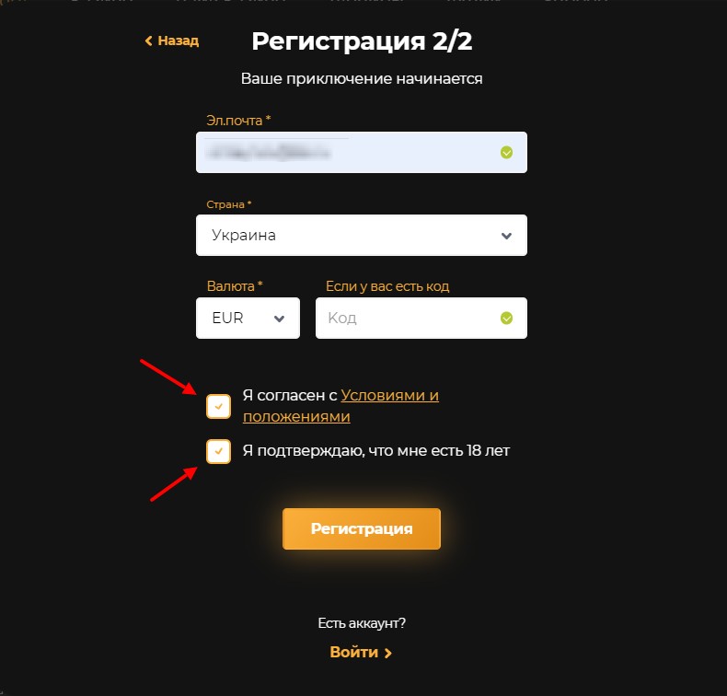727x696 pixels.
Task: Click the Есть аккаунт? text
Action: point(362,623)
